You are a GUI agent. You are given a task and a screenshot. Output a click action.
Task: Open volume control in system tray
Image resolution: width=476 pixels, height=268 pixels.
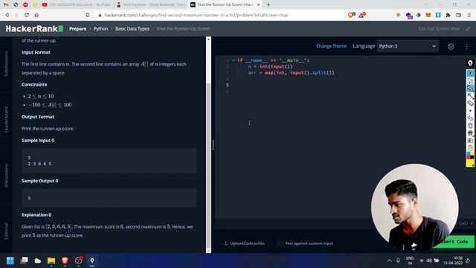click(x=429, y=261)
